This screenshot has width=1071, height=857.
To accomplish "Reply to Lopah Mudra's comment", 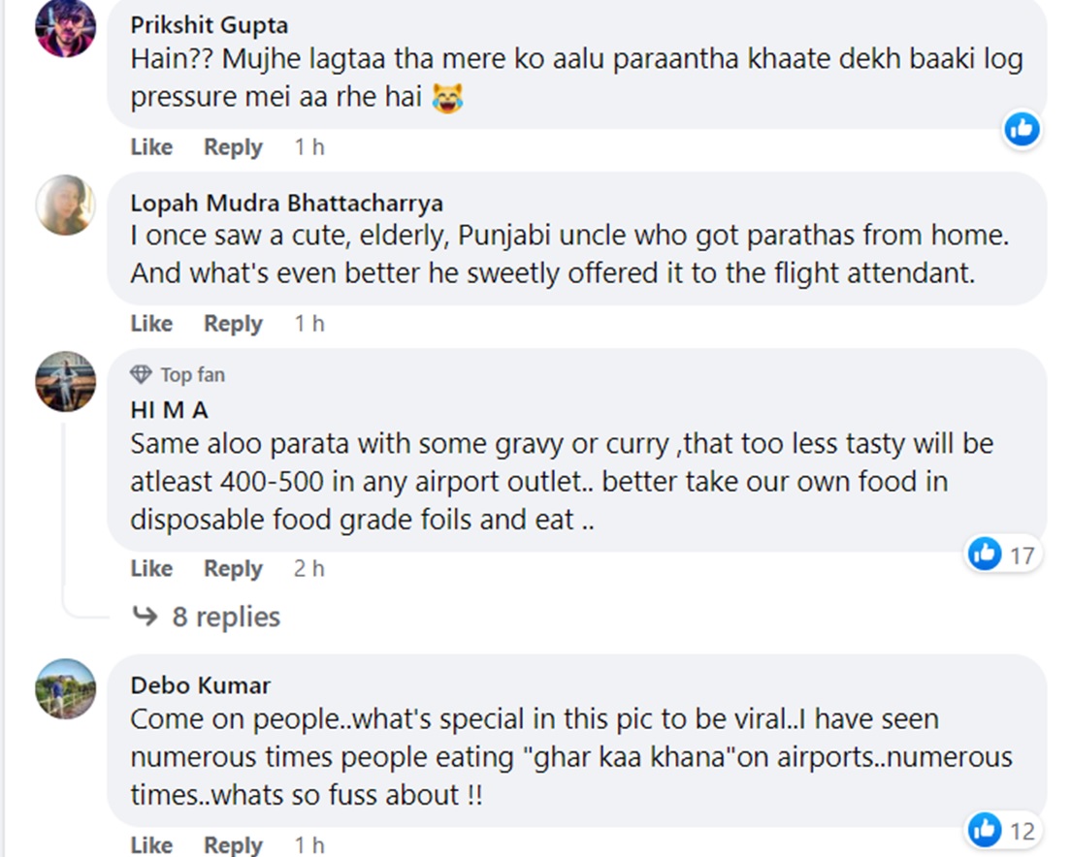I will coord(233,324).
